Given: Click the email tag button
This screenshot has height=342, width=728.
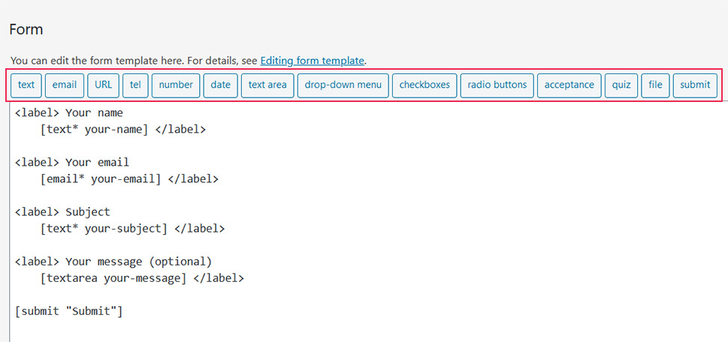Looking at the screenshot, I should click(x=65, y=85).
